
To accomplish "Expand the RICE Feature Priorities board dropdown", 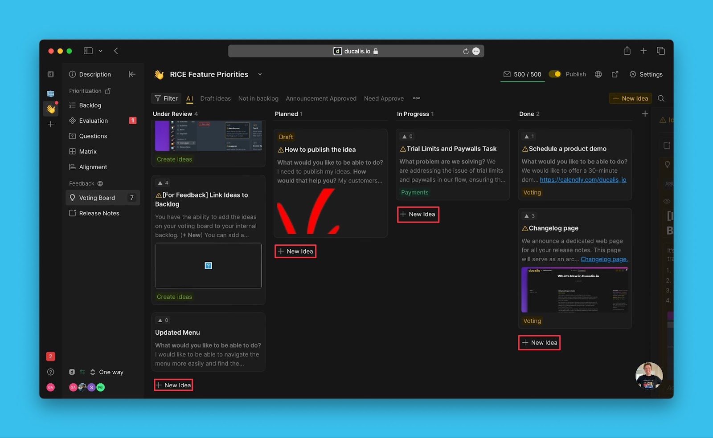I will coord(260,74).
